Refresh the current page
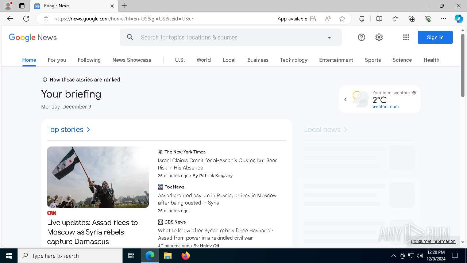The width and height of the screenshot is (467, 263). click(26, 19)
